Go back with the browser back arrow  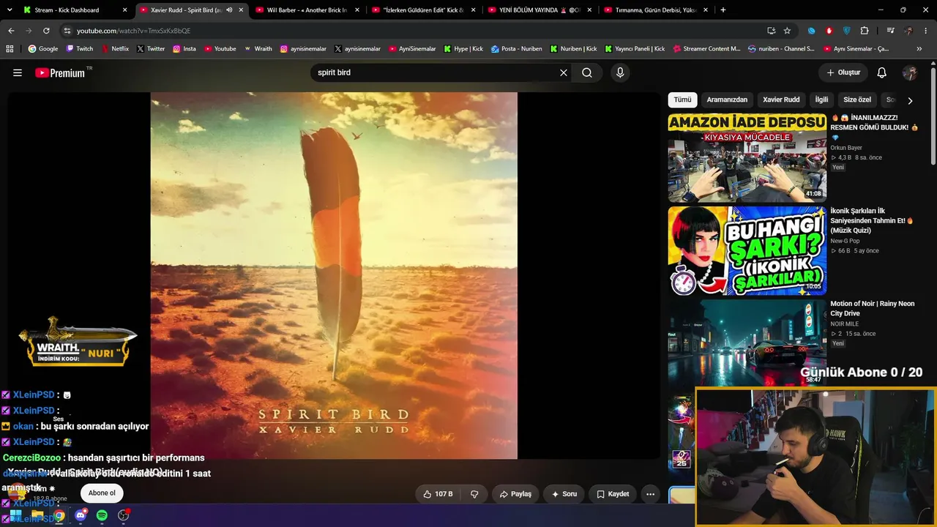pyautogui.click(x=11, y=31)
